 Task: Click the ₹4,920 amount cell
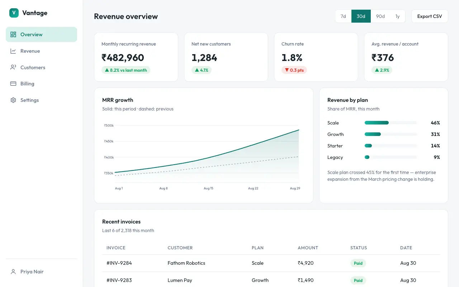tap(306, 263)
